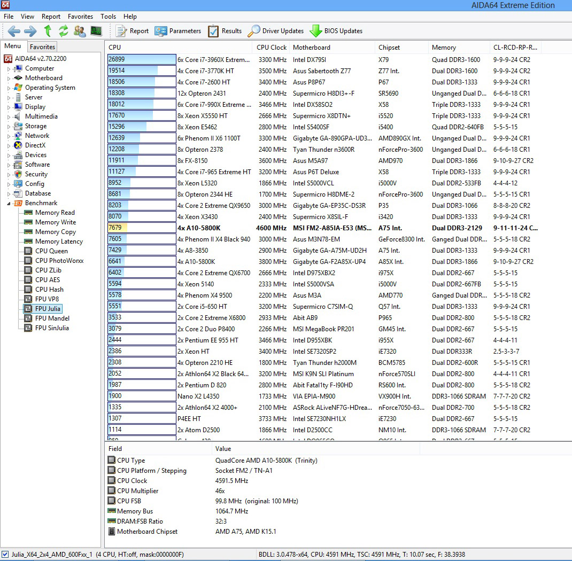This screenshot has width=572, height=561.
Task: Open BIOS Updates
Action: [x=336, y=31]
